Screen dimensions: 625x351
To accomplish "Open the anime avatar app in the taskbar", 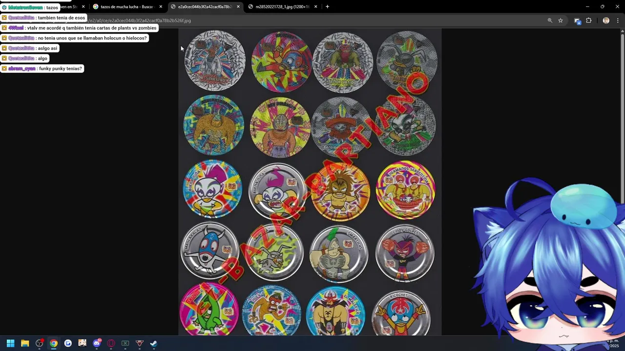I will pyautogui.click(x=82, y=343).
